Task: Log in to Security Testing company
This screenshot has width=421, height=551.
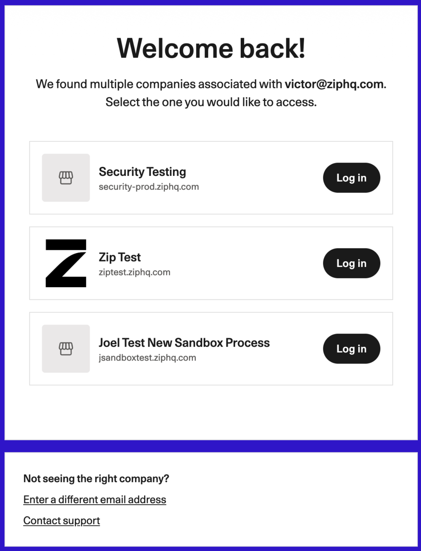Action: [x=351, y=178]
